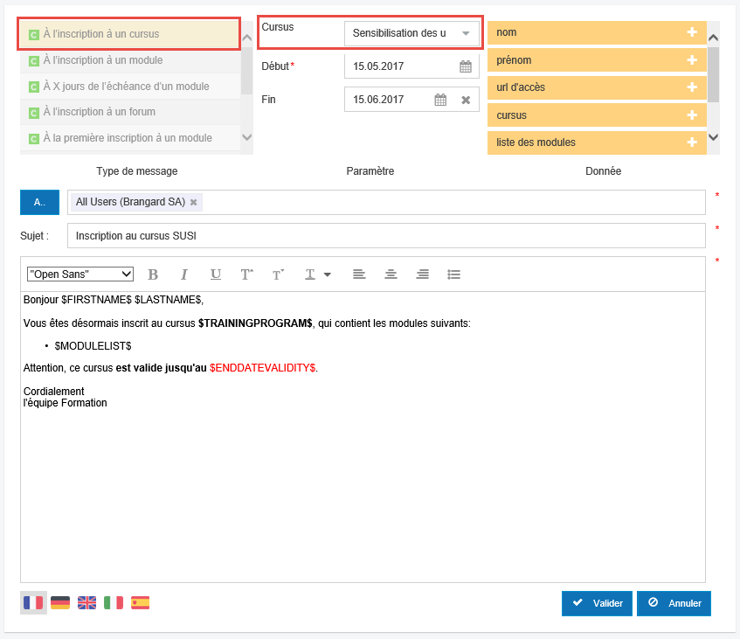740x639 pixels.
Task: Apply italic formatting in the editor
Action: pyautogui.click(x=184, y=274)
